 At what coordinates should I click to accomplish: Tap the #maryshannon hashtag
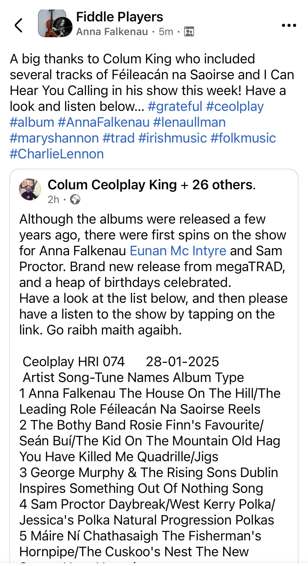tap(54, 138)
